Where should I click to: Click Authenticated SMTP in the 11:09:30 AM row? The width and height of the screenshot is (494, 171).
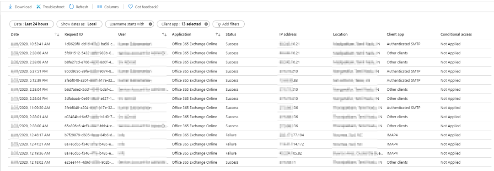pos(403,108)
